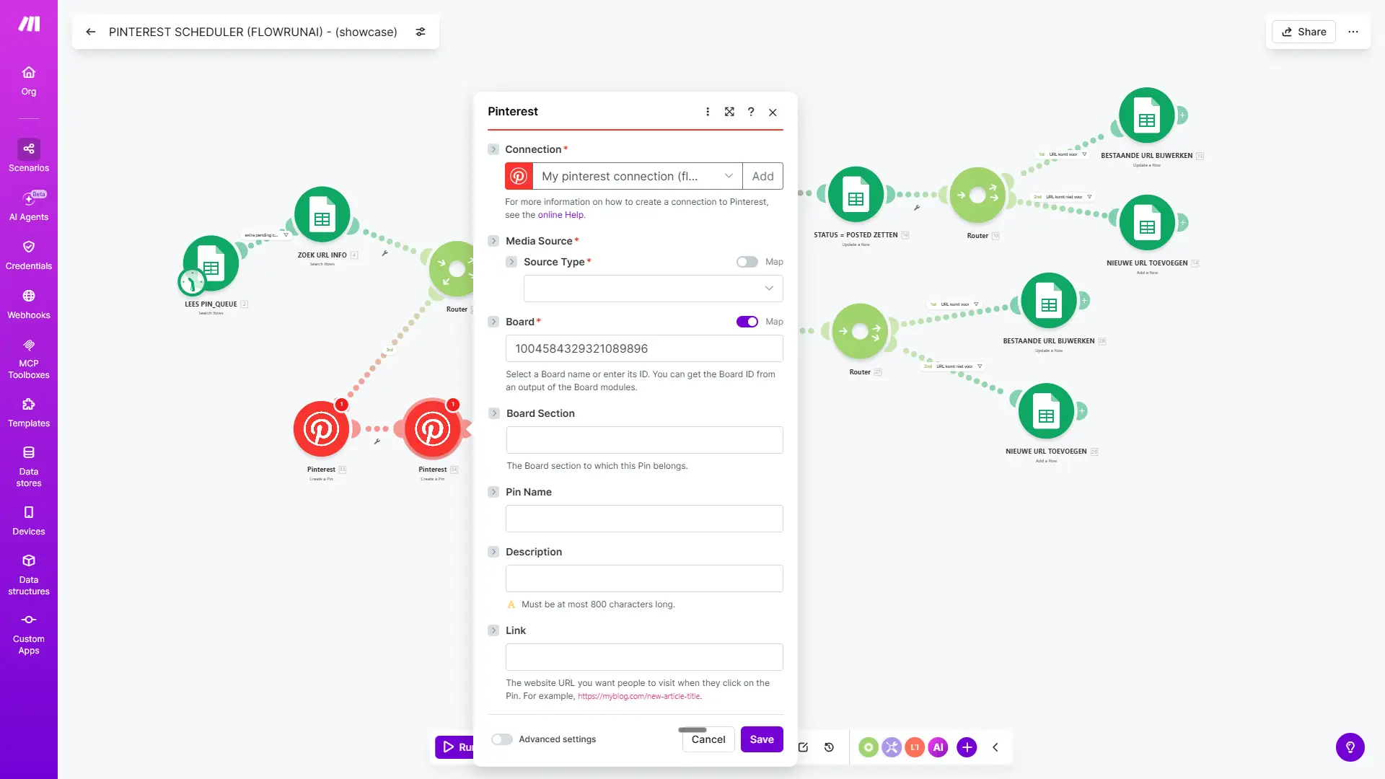
Task: Open the Source Type dropdown
Action: pyautogui.click(x=654, y=289)
